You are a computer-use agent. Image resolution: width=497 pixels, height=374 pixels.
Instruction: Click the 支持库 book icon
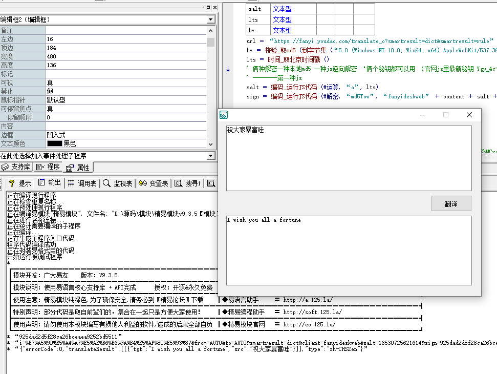[x=5, y=167]
